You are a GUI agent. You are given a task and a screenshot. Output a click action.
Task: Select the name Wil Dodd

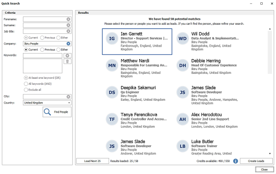coord(200,34)
